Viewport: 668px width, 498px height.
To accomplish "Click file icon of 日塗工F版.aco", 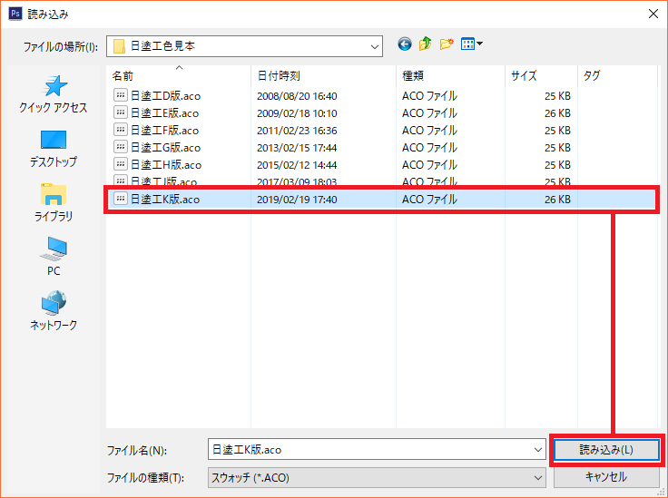I will click(x=121, y=130).
